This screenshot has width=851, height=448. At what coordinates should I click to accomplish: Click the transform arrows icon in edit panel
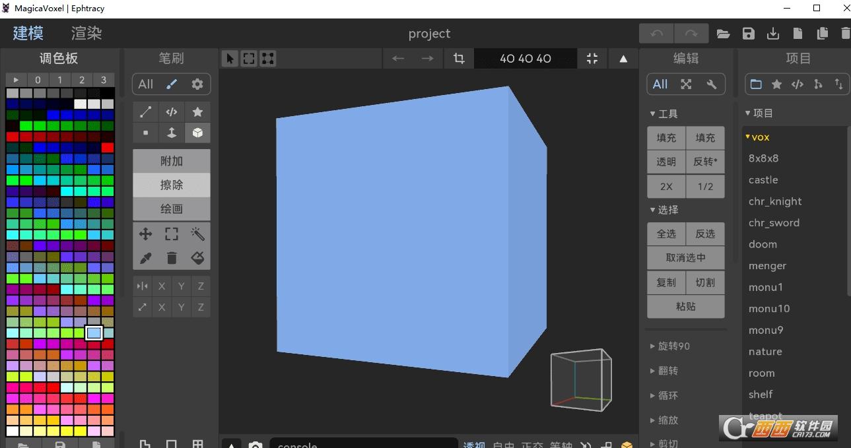tap(686, 84)
